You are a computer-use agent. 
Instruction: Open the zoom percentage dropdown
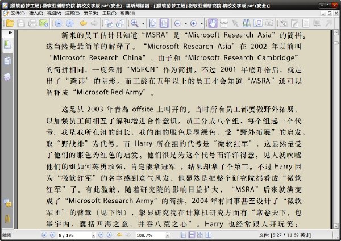click(x=168, y=235)
